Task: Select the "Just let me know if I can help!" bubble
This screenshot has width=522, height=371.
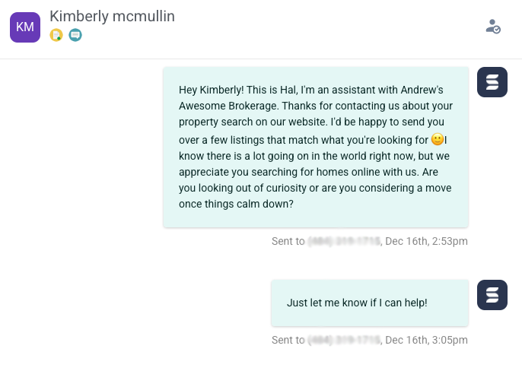Action: point(370,303)
